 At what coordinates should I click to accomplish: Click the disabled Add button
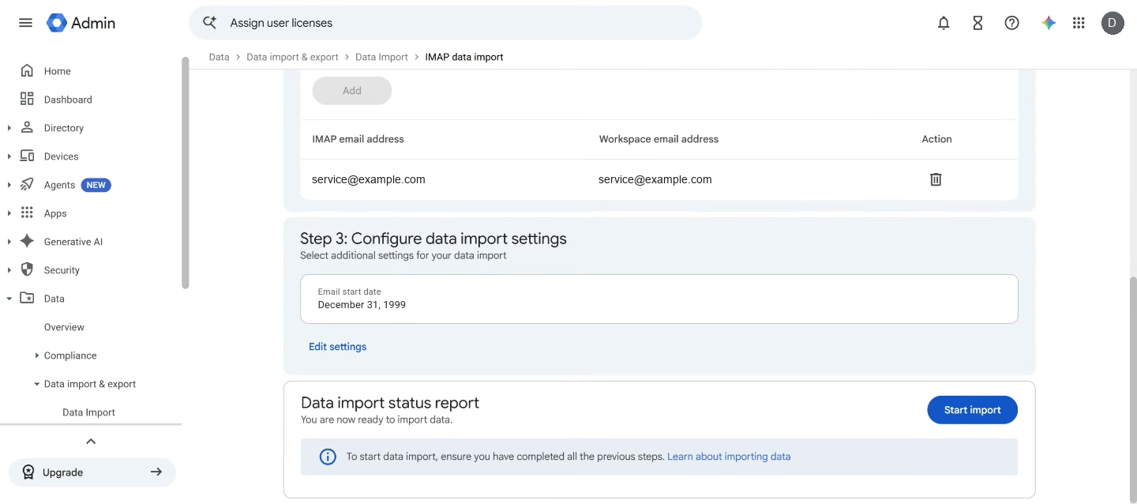click(x=352, y=91)
